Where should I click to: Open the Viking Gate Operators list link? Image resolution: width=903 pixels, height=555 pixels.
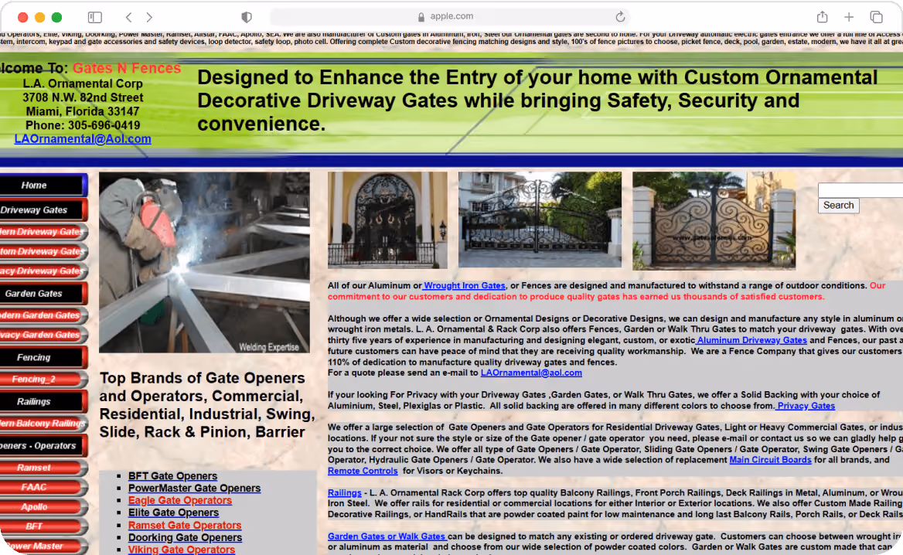click(x=182, y=550)
